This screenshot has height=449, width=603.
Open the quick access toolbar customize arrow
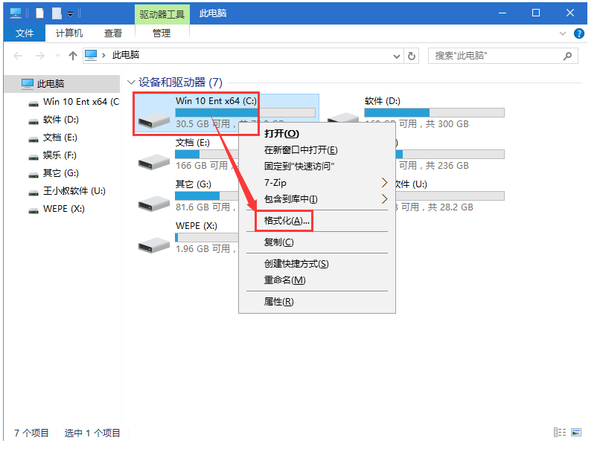[x=71, y=14]
